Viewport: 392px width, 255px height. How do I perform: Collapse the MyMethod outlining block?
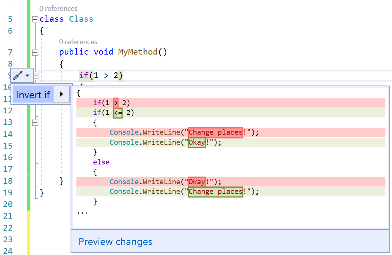click(x=35, y=52)
